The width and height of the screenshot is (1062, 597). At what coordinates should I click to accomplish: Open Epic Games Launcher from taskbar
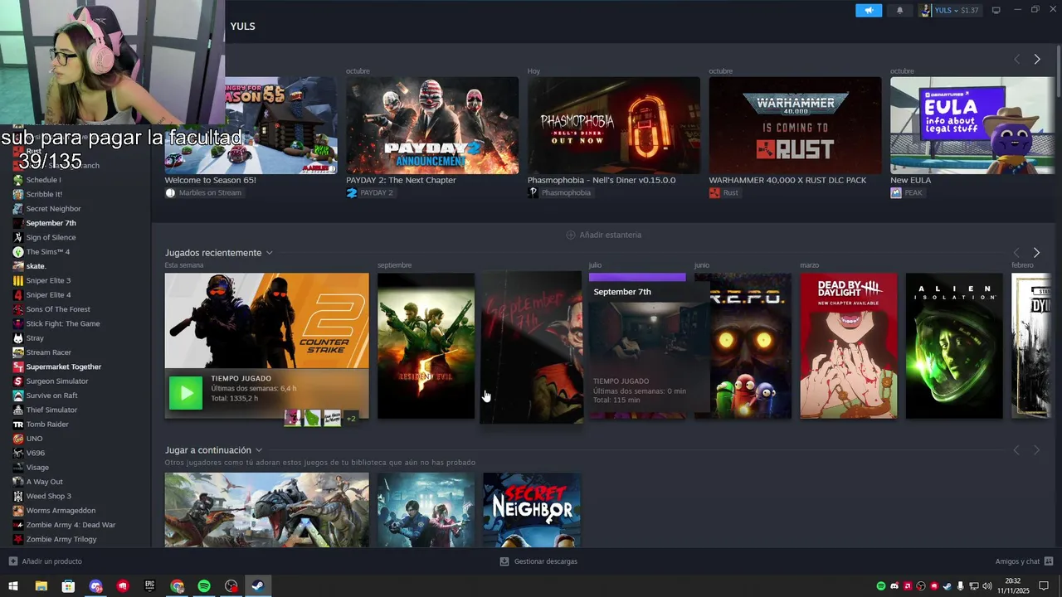pos(149,586)
